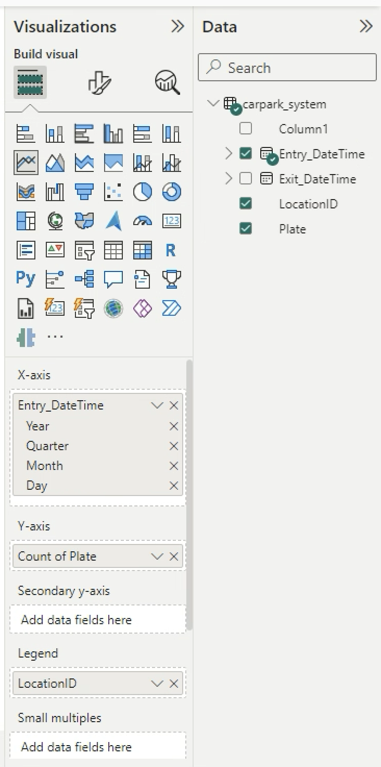381x767 pixels.
Task: Select the scatter chart visual icon
Action: [x=113, y=192]
